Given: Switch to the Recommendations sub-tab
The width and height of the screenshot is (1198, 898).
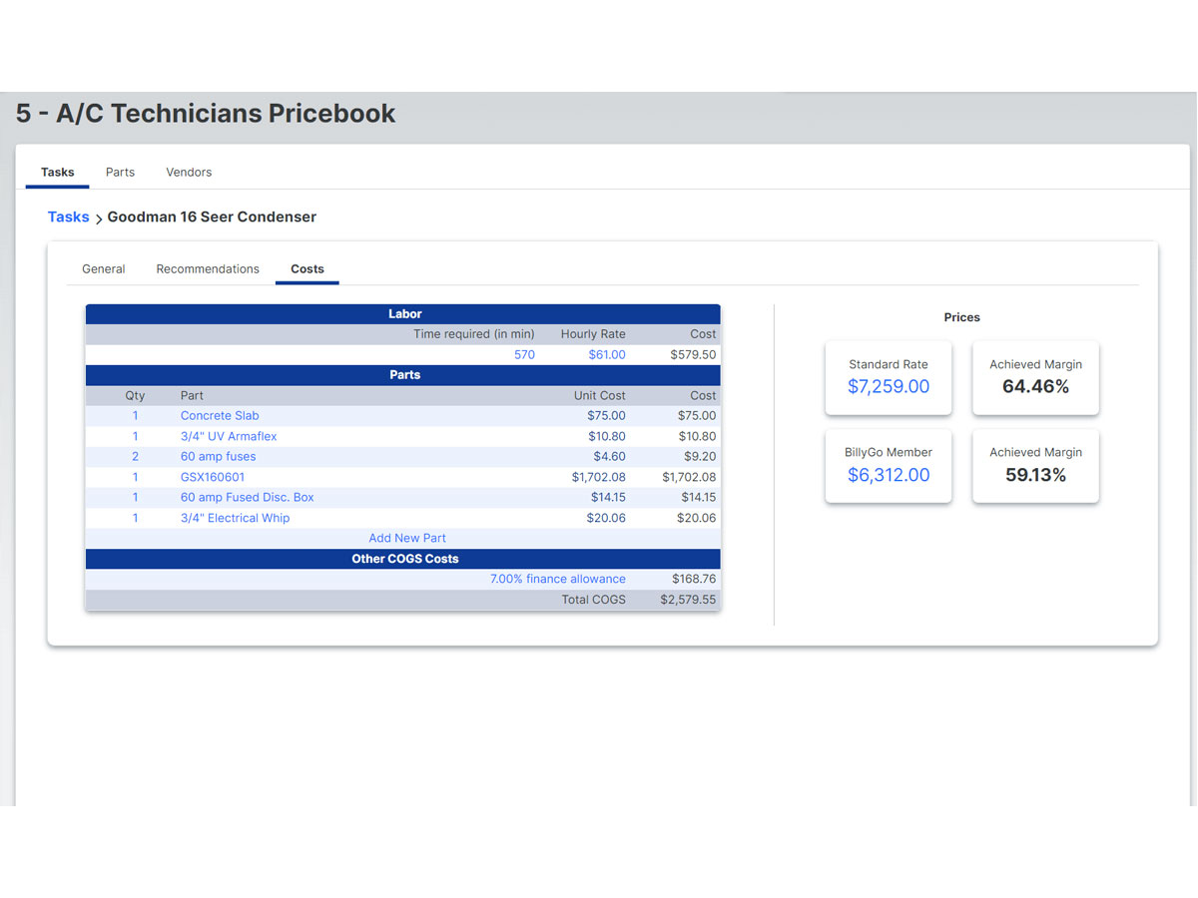Looking at the screenshot, I should (x=208, y=268).
